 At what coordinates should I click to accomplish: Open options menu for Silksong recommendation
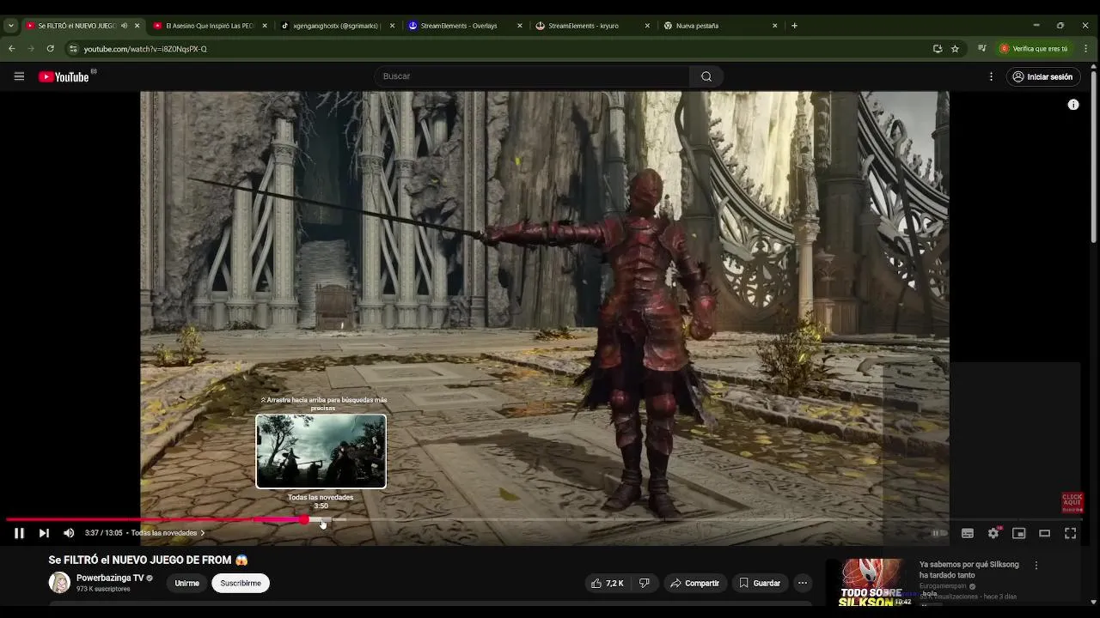click(x=1036, y=566)
